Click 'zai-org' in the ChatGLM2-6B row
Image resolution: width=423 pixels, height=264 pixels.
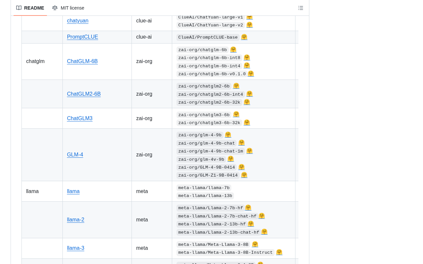(x=144, y=94)
